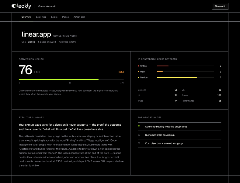This screenshot has height=183, width=240.
Task: Click the Critical count value 2
Action: (x=221, y=66)
